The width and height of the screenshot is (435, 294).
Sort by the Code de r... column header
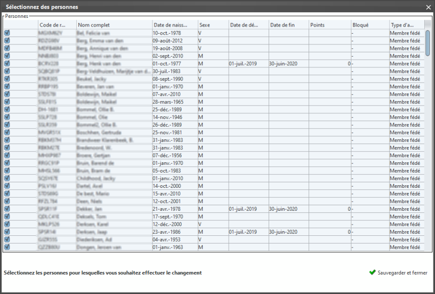[x=57, y=25]
